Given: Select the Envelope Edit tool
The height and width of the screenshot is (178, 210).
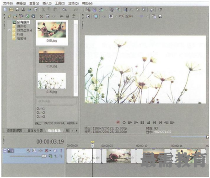Looking at the screenshot, I should 132,10.
